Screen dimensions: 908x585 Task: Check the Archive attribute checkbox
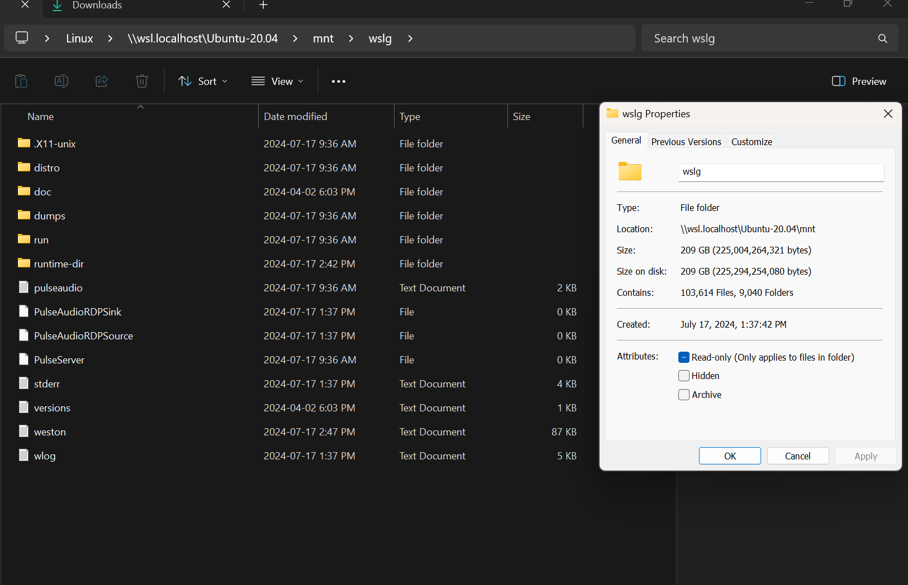[684, 395]
